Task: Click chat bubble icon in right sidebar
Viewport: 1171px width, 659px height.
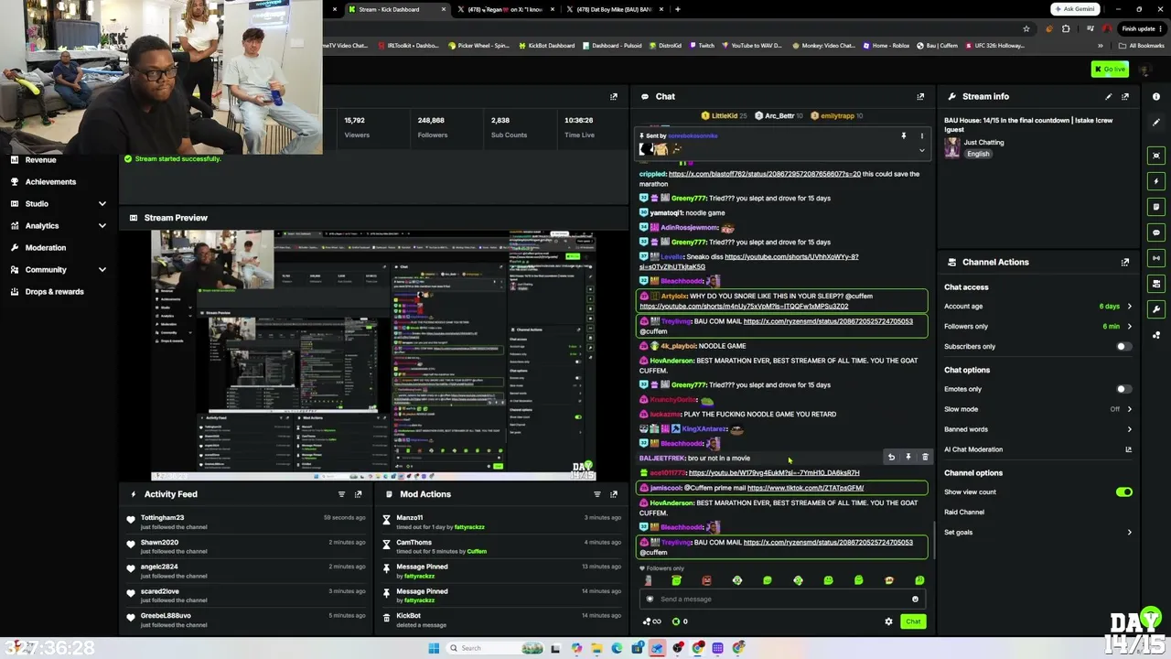Action: click(x=1156, y=232)
